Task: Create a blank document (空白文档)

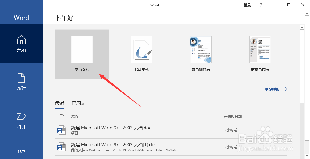Action: pos(82,54)
